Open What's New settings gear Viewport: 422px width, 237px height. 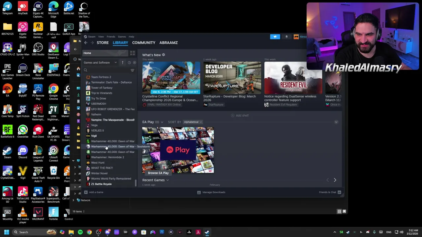pyautogui.click(x=163, y=55)
